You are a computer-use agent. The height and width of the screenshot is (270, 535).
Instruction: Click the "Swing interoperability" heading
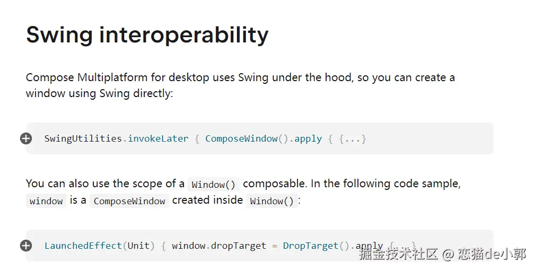147,35
